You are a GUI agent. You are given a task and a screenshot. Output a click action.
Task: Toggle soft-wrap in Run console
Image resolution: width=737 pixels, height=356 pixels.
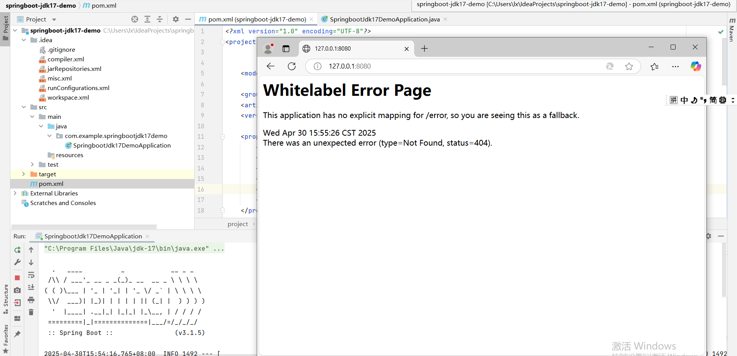[31, 275]
